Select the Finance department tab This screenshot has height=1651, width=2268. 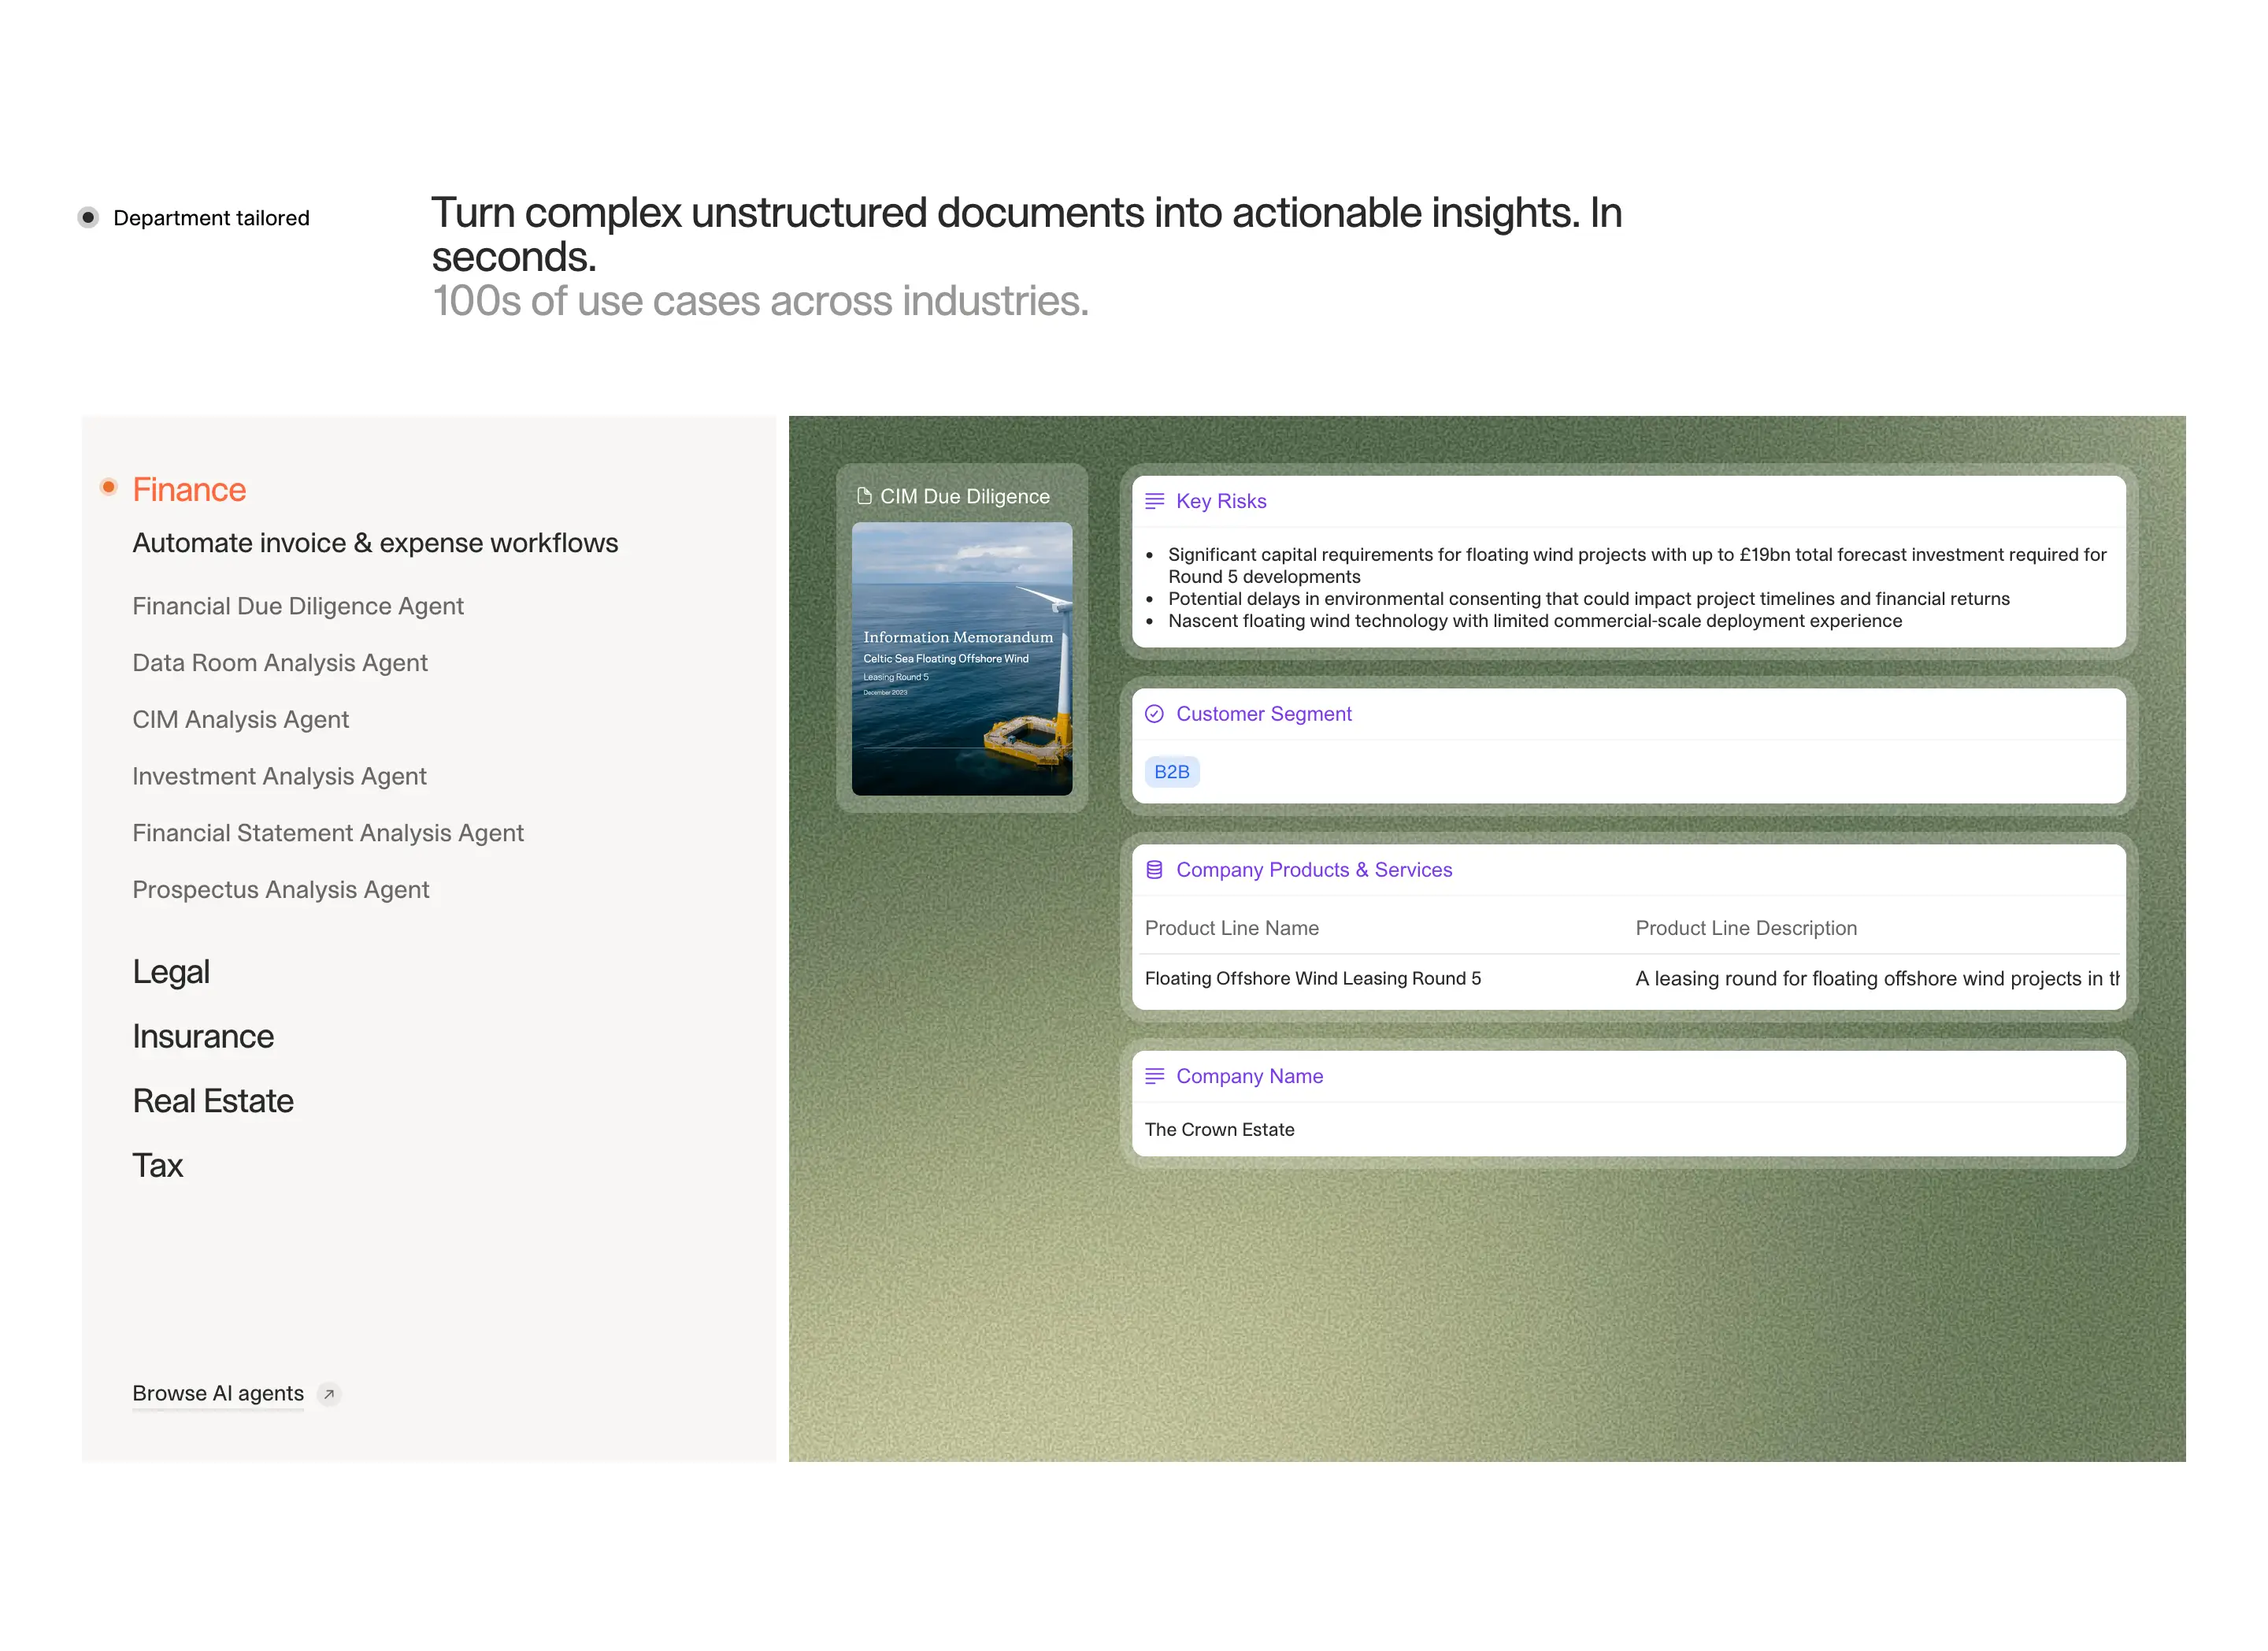pos(189,490)
